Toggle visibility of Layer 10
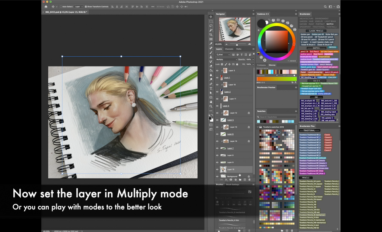 (x=217, y=85)
